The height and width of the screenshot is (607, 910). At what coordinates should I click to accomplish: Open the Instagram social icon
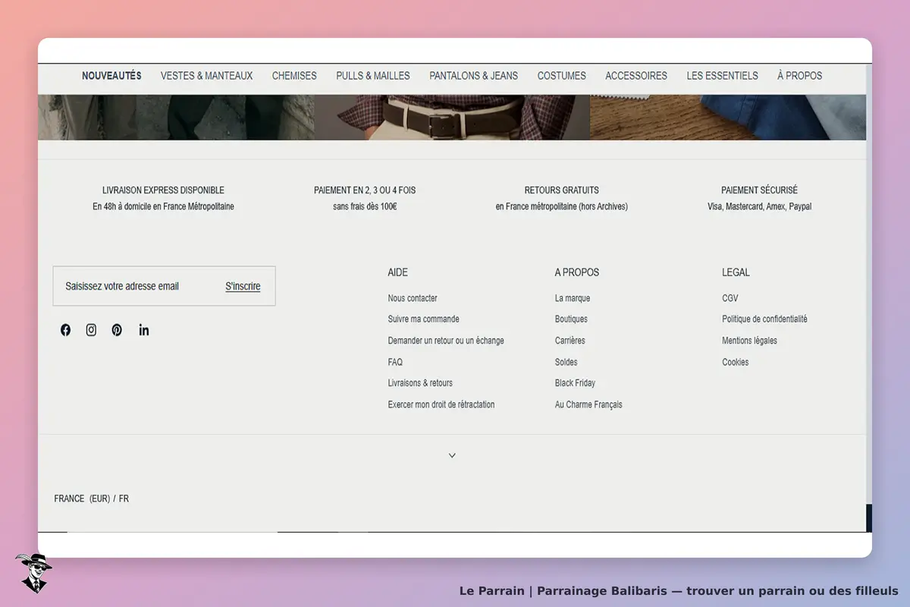pos(91,330)
